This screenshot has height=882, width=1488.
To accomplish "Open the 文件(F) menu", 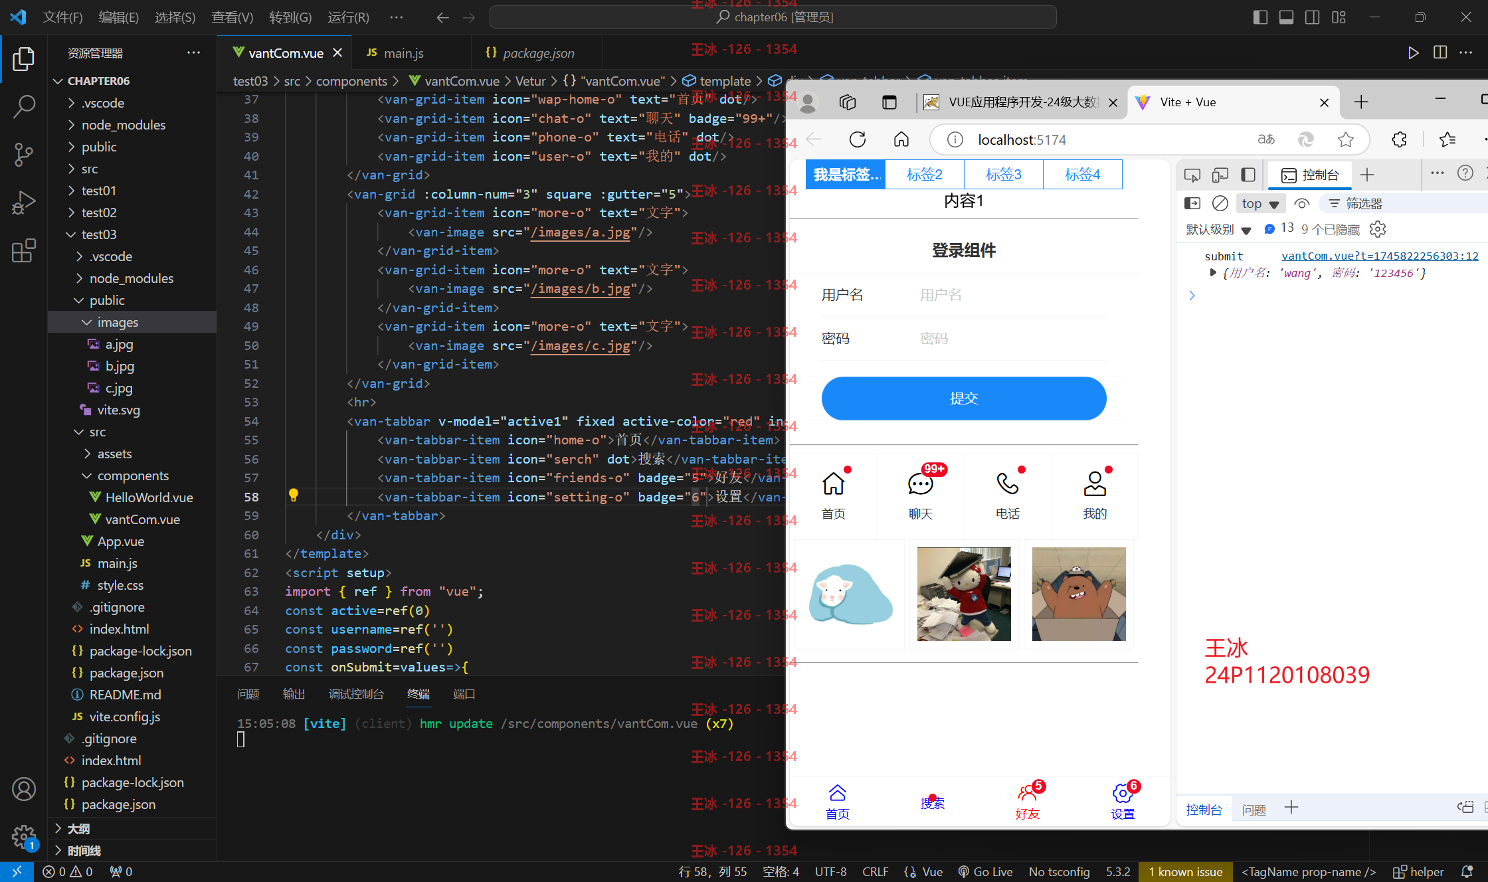I will [62, 17].
